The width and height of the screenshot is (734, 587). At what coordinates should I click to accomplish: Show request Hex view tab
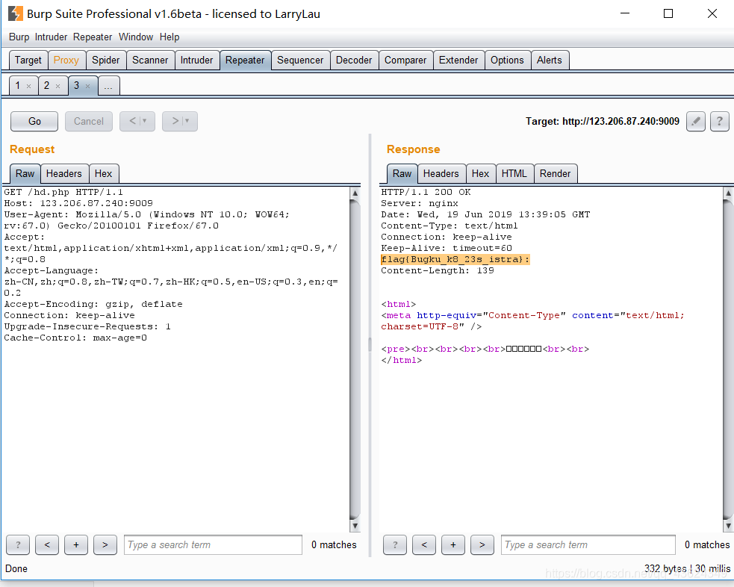click(104, 174)
